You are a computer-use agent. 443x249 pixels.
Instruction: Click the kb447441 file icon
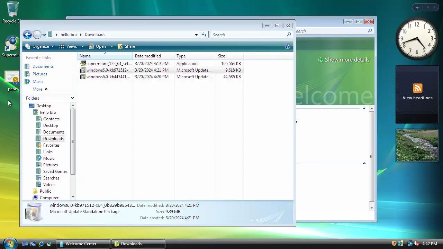[83, 77]
